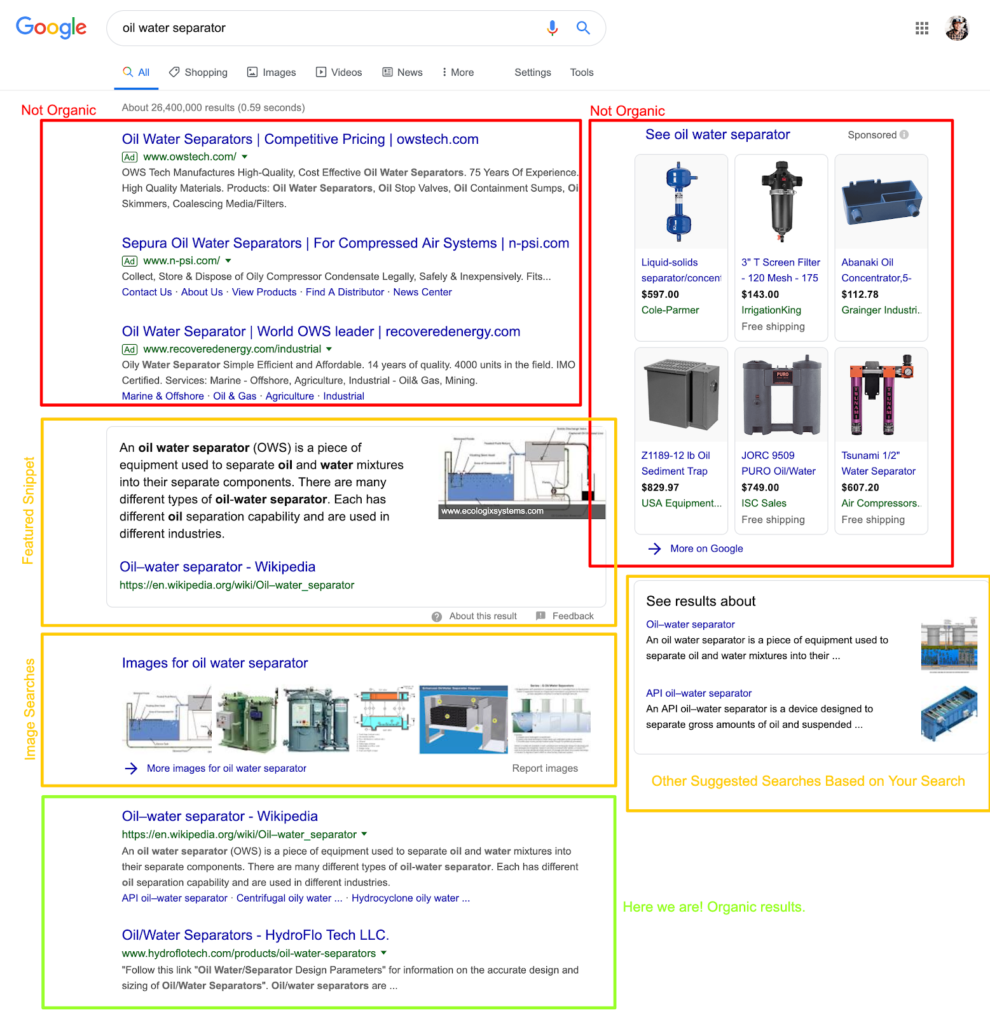Expand dropdown beside Wikipedia organic result URL
This screenshot has width=990, height=1018.
point(364,834)
